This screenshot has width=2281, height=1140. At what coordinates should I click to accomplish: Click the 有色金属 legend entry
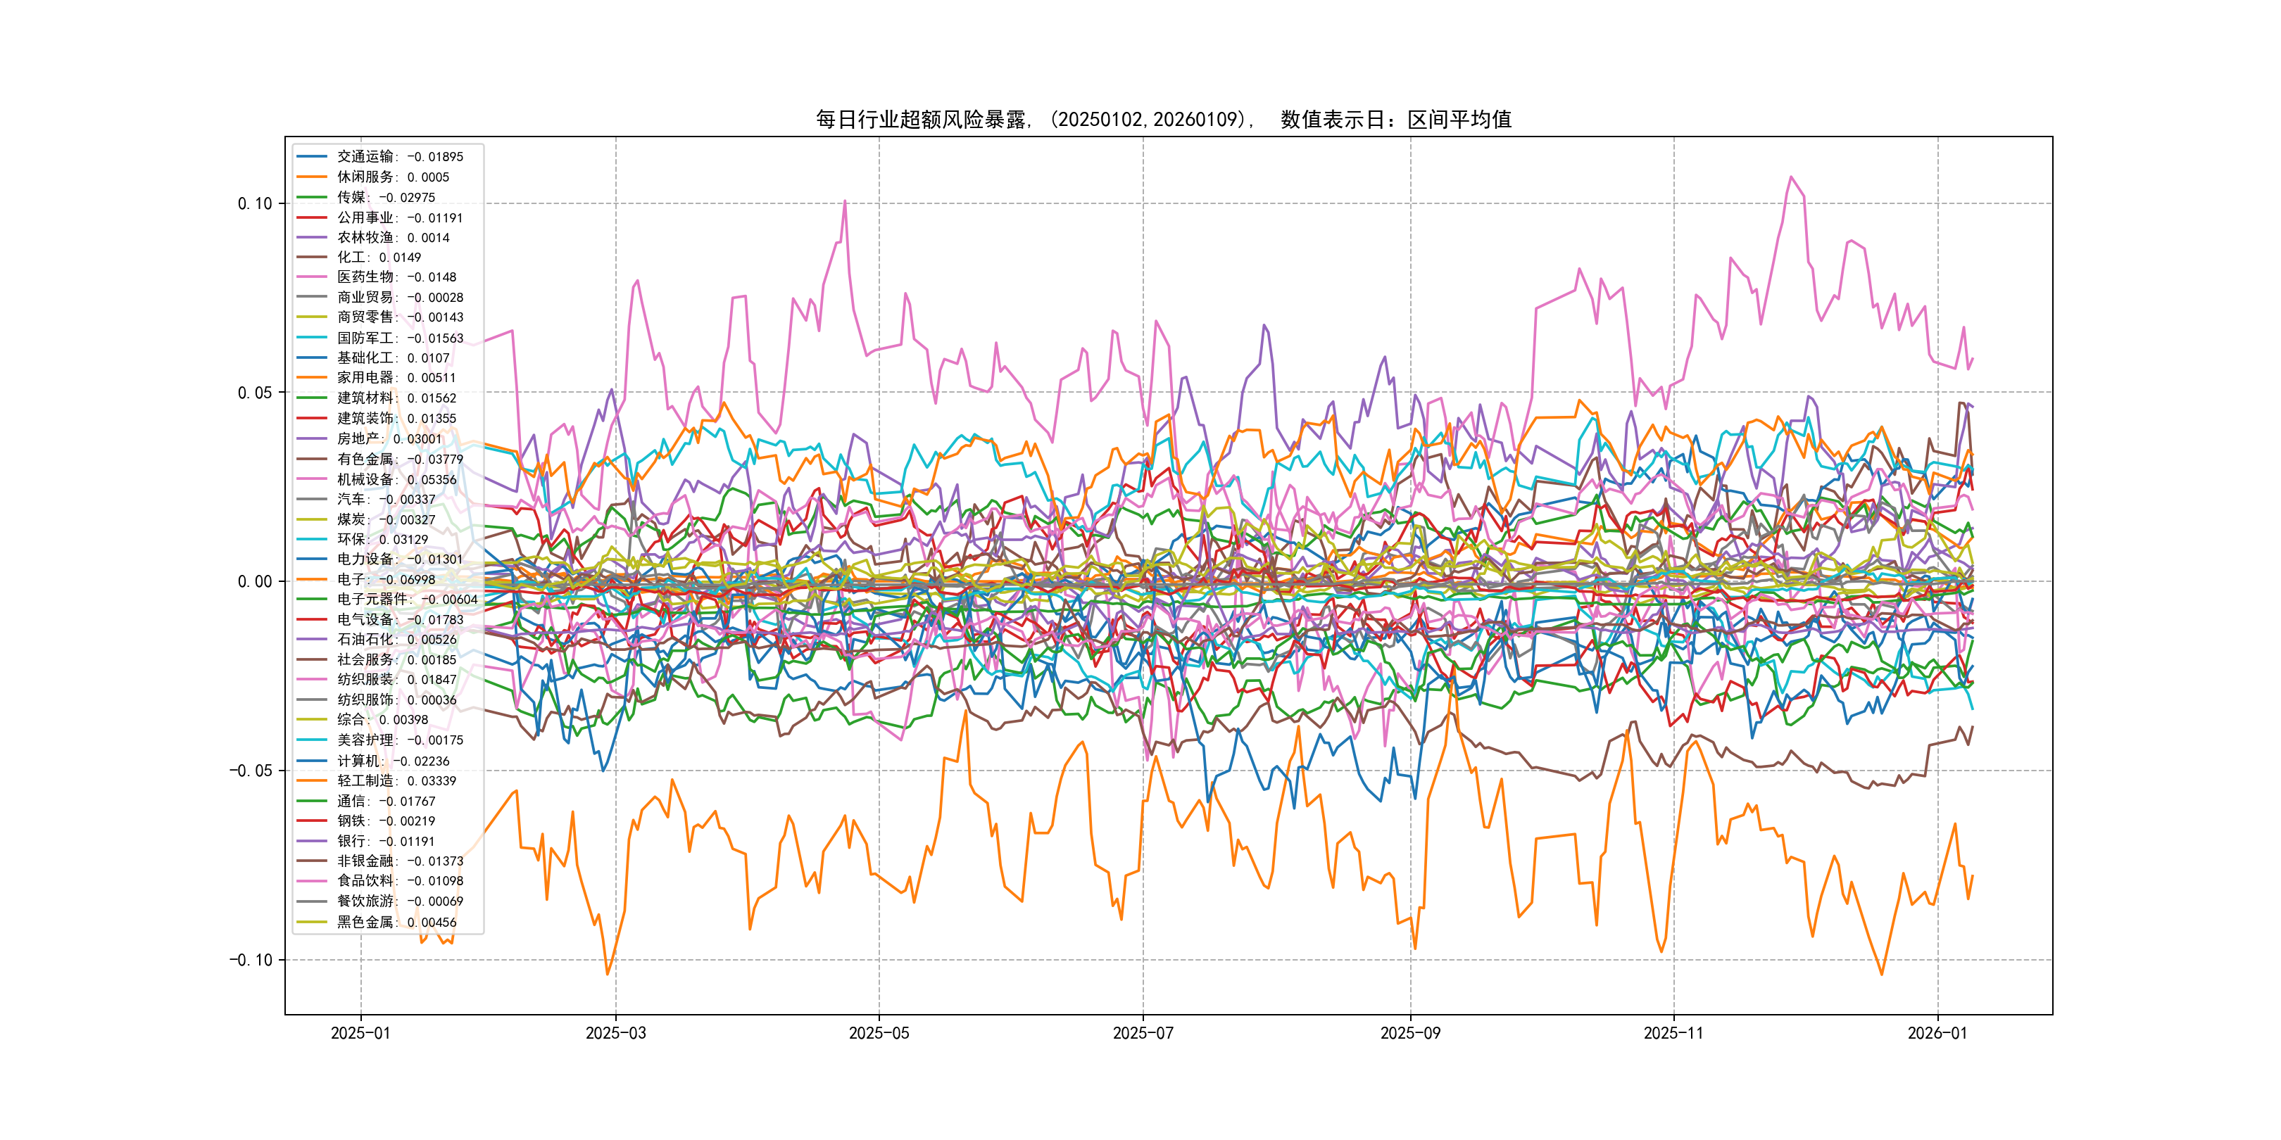[x=399, y=460]
